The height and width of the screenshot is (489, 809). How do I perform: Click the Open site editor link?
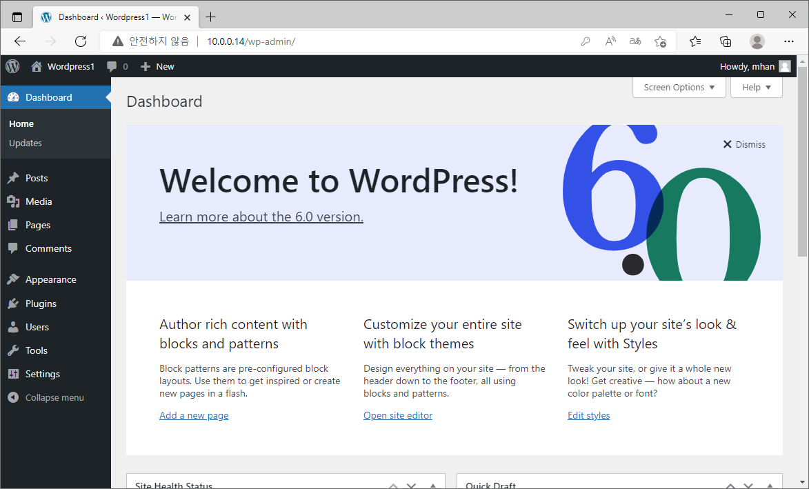pyautogui.click(x=398, y=415)
